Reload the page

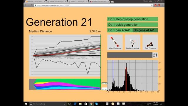[x=31, y=5]
